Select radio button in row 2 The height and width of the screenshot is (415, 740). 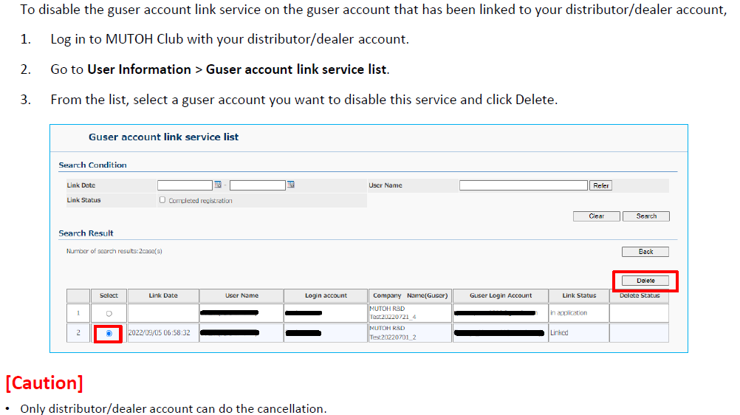coord(109,333)
